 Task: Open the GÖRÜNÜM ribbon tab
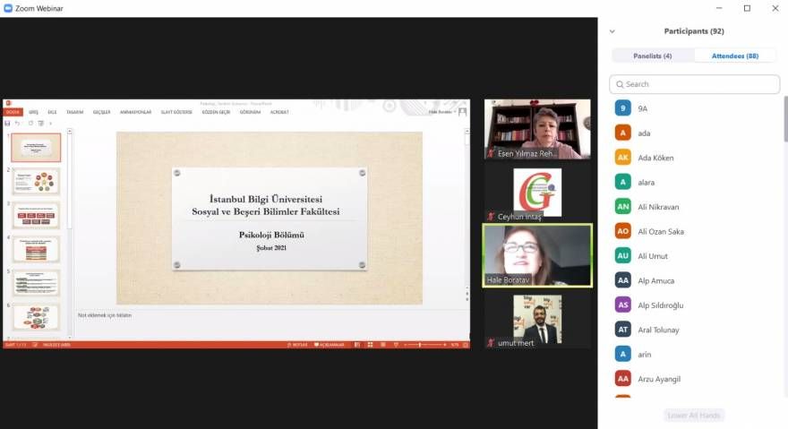click(250, 112)
